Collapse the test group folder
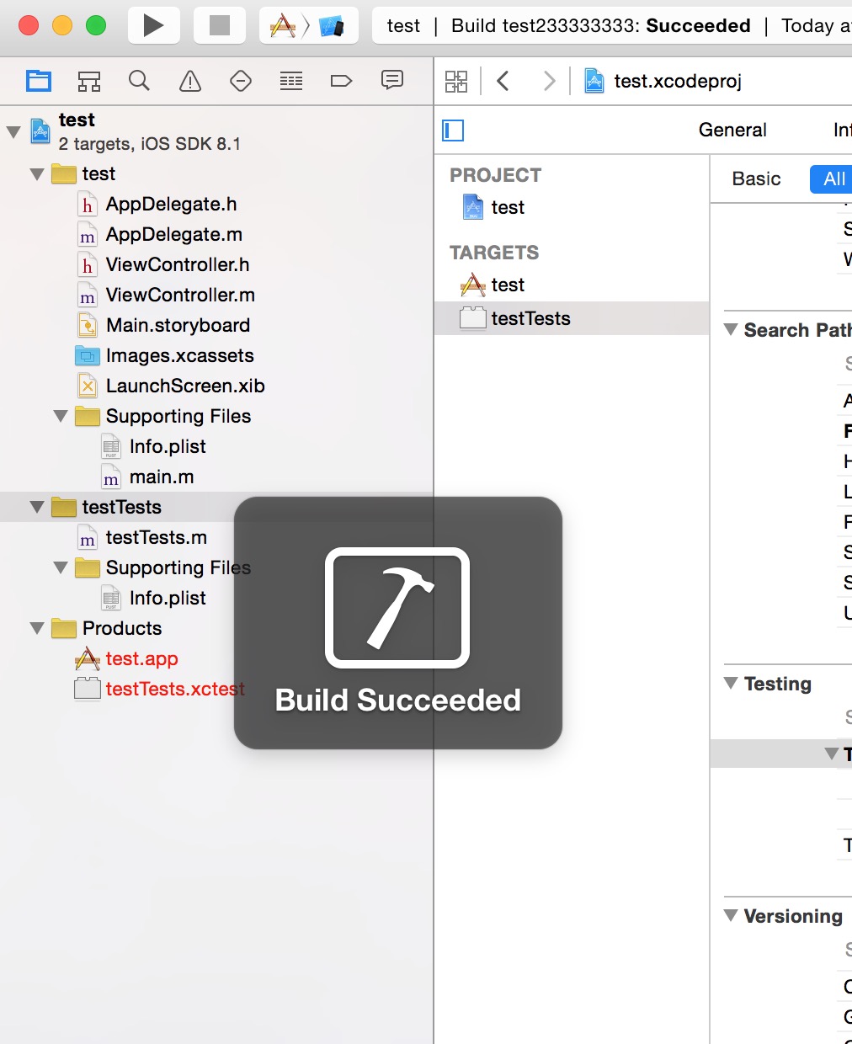 [37, 173]
